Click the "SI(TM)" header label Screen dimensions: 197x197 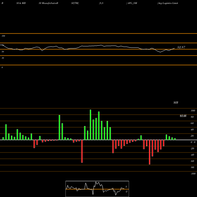pyautogui.click(x=75, y=3)
